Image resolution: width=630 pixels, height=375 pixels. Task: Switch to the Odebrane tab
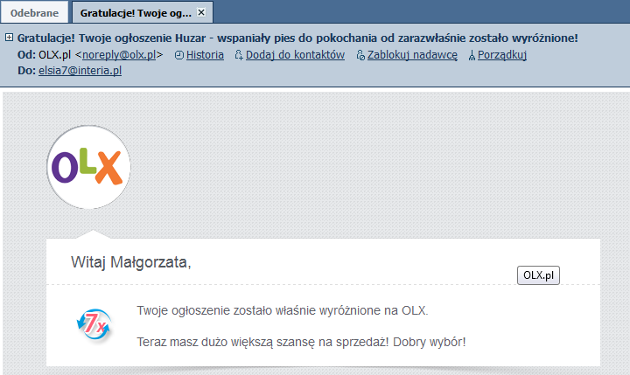point(34,13)
